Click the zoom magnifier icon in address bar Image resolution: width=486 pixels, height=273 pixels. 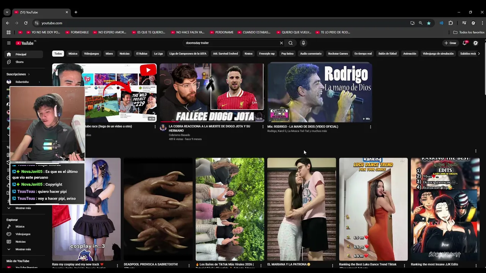[x=420, y=23]
